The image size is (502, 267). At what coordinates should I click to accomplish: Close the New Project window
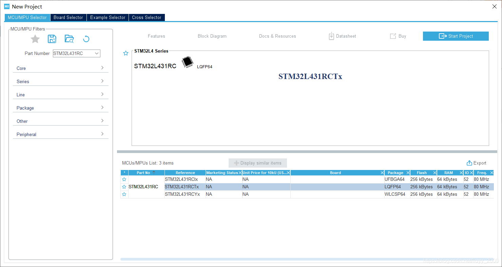(x=494, y=6)
